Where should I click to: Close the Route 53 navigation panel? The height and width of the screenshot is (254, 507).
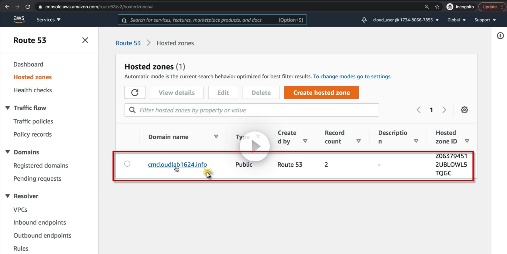pyautogui.click(x=85, y=40)
